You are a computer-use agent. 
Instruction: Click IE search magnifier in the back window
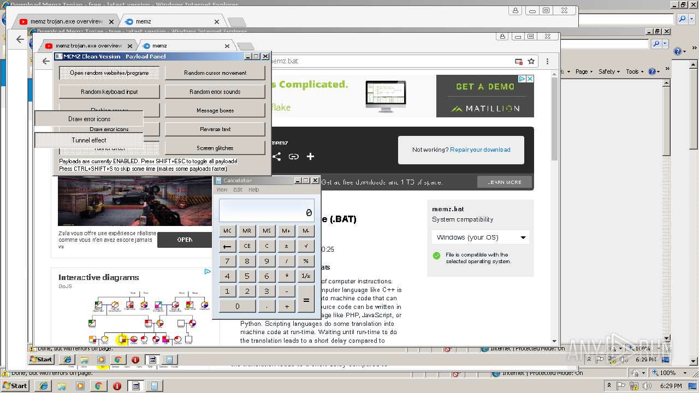pyautogui.click(x=683, y=19)
